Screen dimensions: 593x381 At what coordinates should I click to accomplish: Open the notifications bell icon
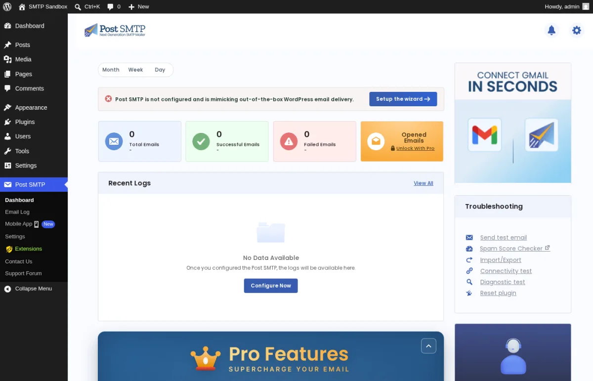point(551,30)
